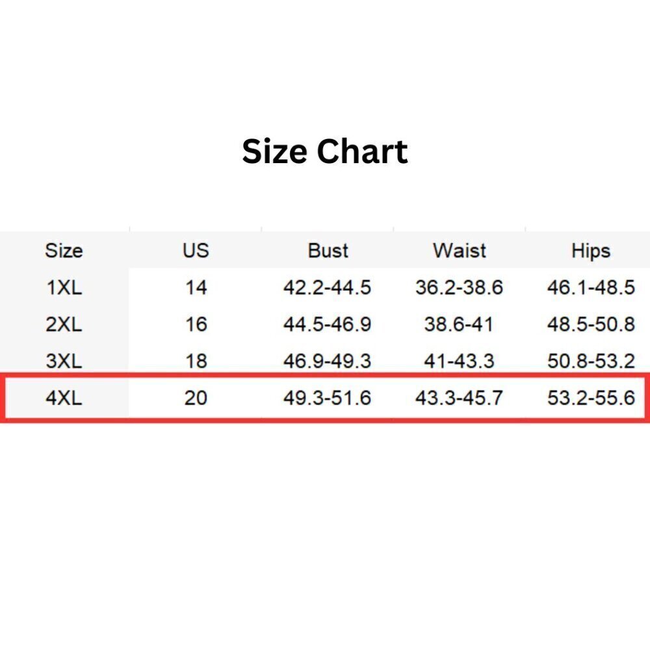Select the 3XL size cell
This screenshot has height=650, width=650.
[x=64, y=361]
